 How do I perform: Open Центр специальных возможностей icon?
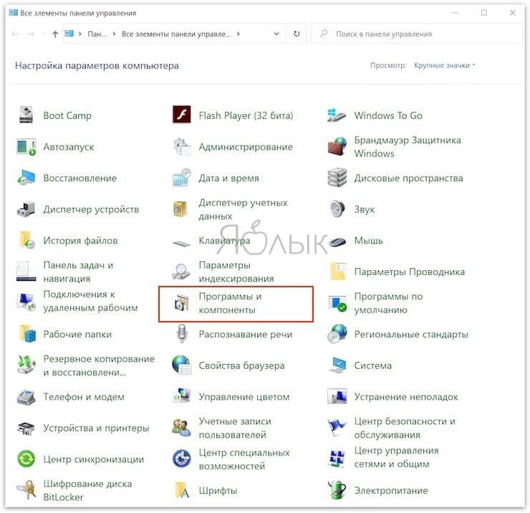click(x=181, y=459)
